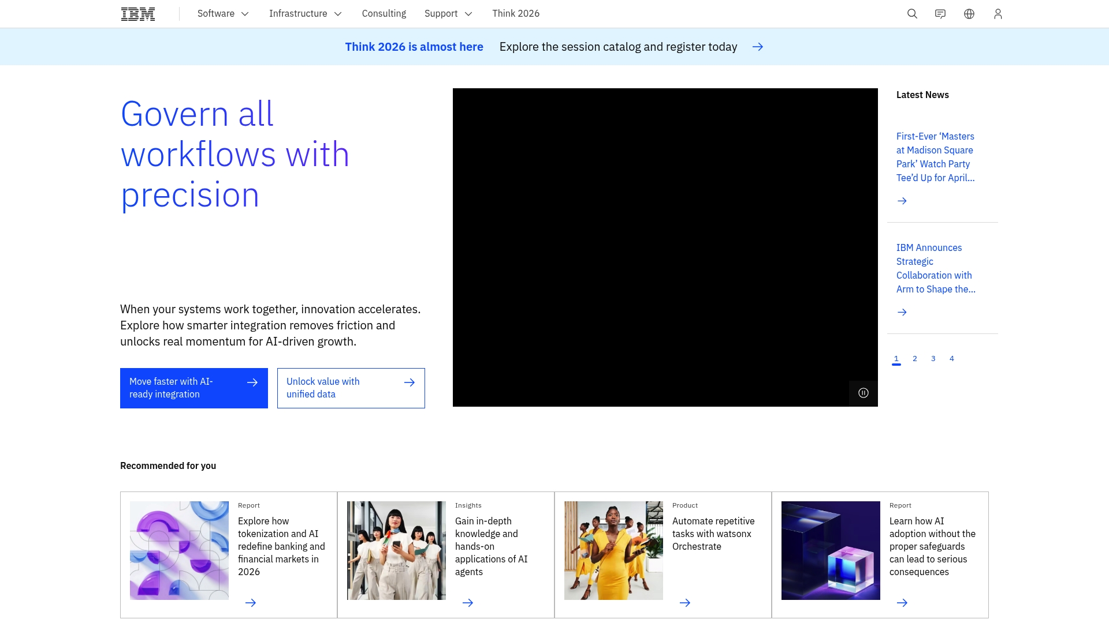Viewport: 1109px width, 623px height.
Task: Open the globe language selector icon
Action: tap(969, 13)
